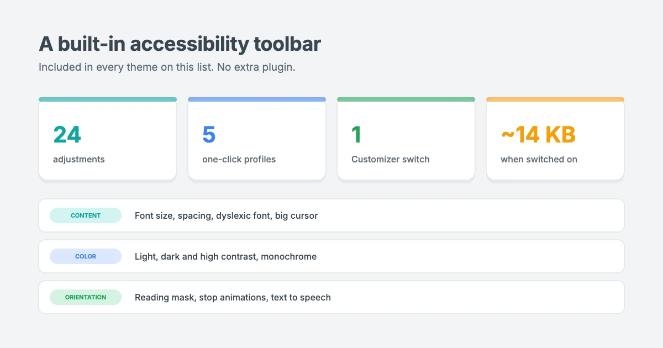Select the "24" adjustments number
Image resolution: width=663 pixels, height=348 pixels.
point(67,134)
